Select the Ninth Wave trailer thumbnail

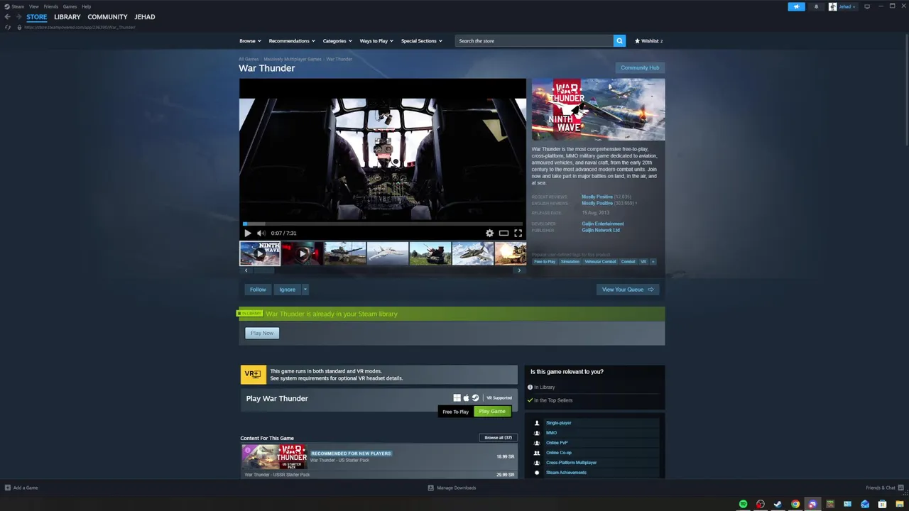pyautogui.click(x=260, y=253)
